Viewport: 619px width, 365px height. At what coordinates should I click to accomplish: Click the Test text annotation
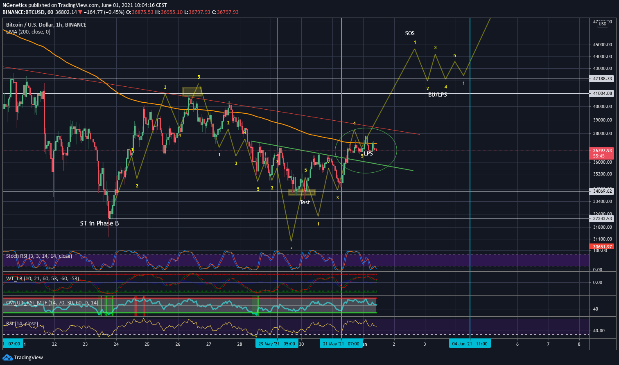(305, 202)
